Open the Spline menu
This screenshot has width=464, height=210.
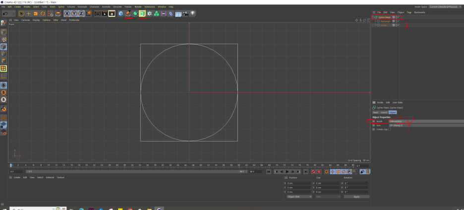61,6
